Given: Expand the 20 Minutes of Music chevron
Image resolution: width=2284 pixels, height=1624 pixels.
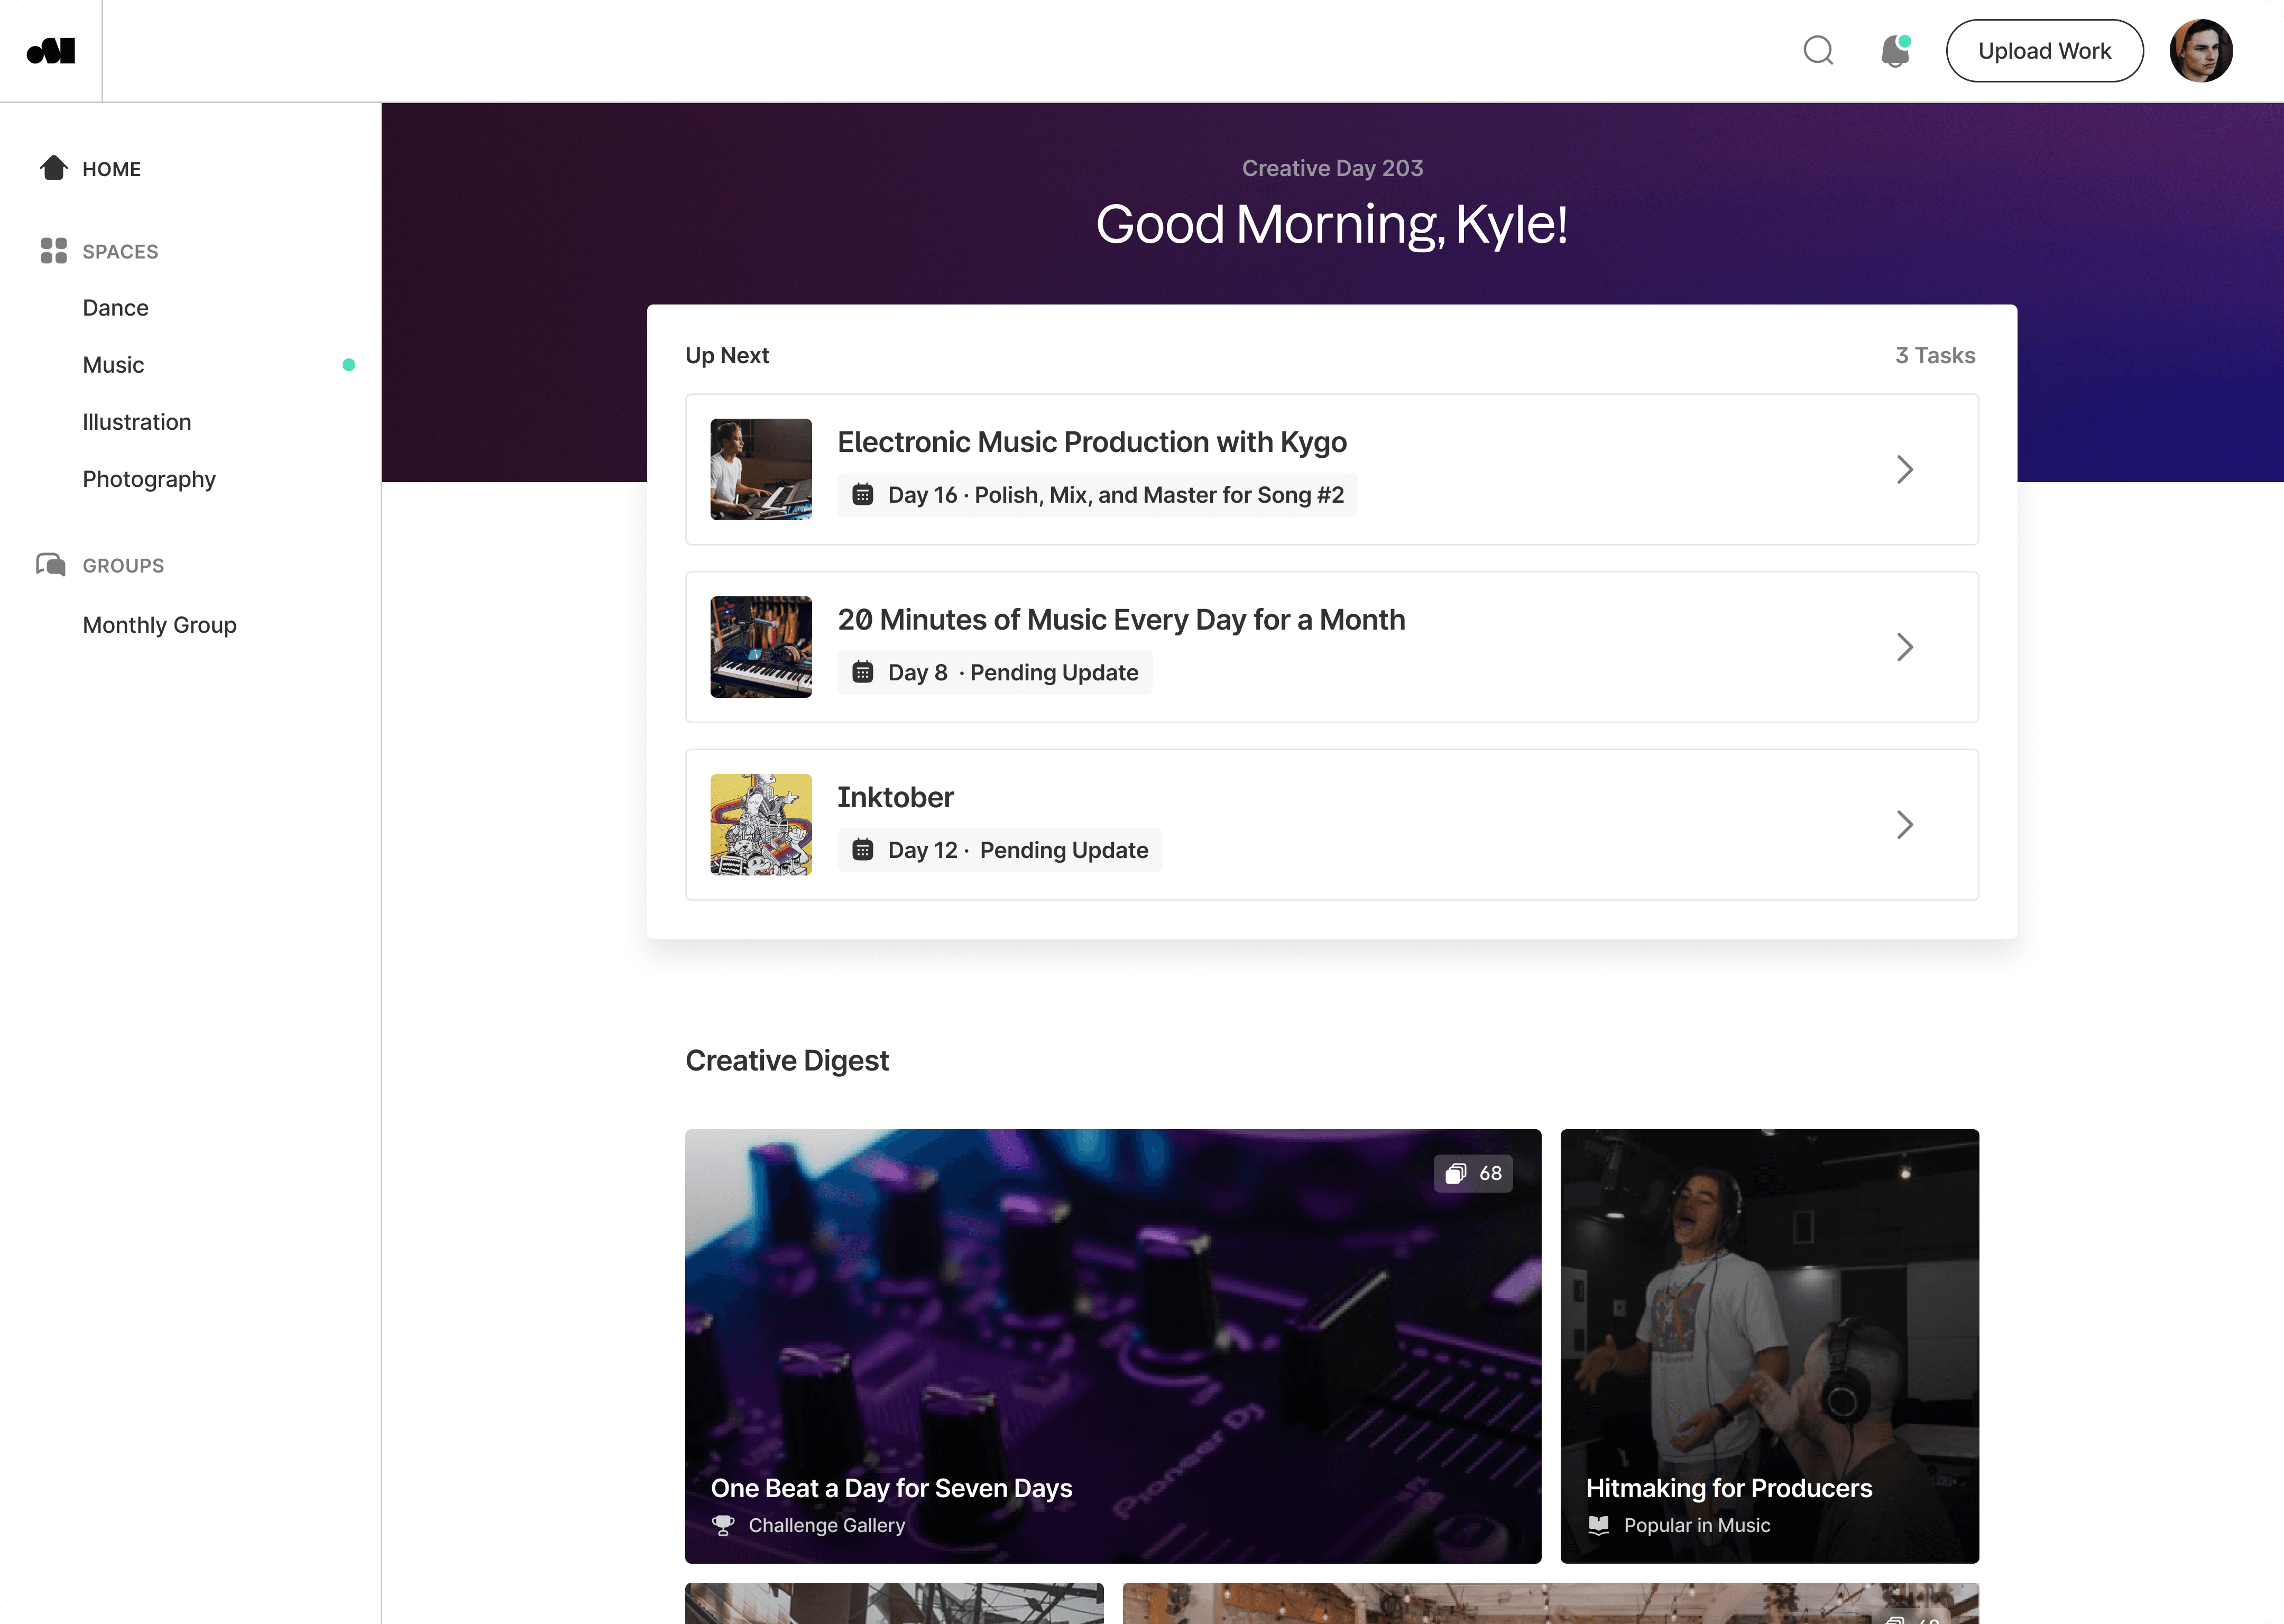Looking at the screenshot, I should coord(1904,647).
